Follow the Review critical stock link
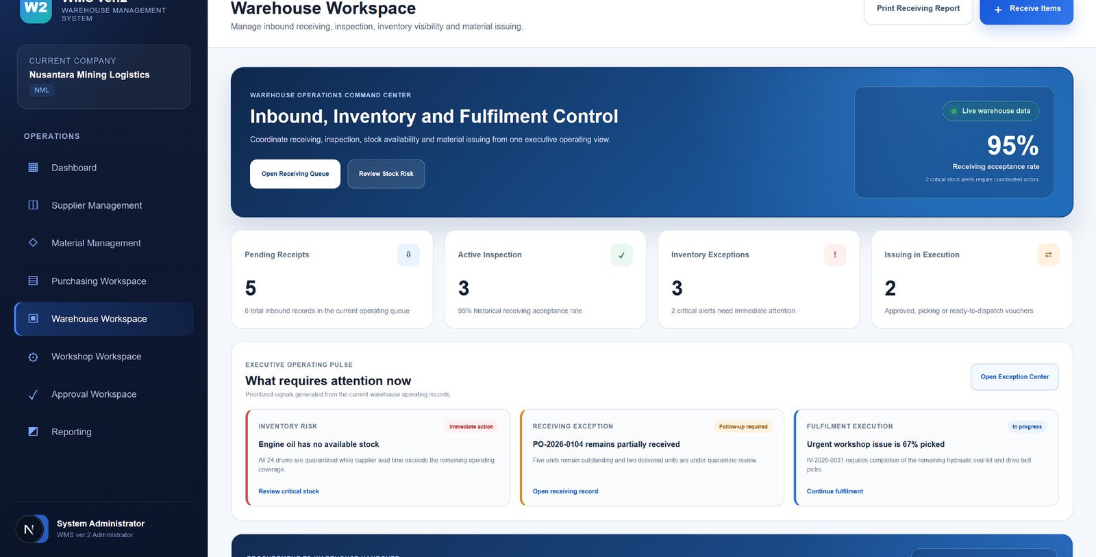This screenshot has height=557, width=1096. click(x=288, y=491)
